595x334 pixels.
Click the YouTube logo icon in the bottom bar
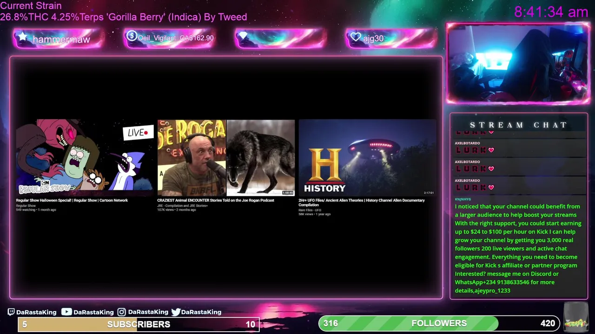(x=66, y=312)
